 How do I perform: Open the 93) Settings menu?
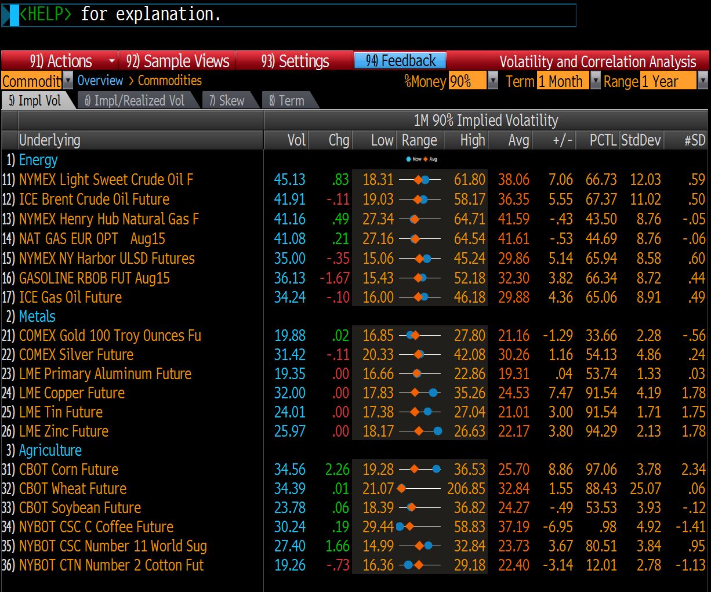click(295, 61)
